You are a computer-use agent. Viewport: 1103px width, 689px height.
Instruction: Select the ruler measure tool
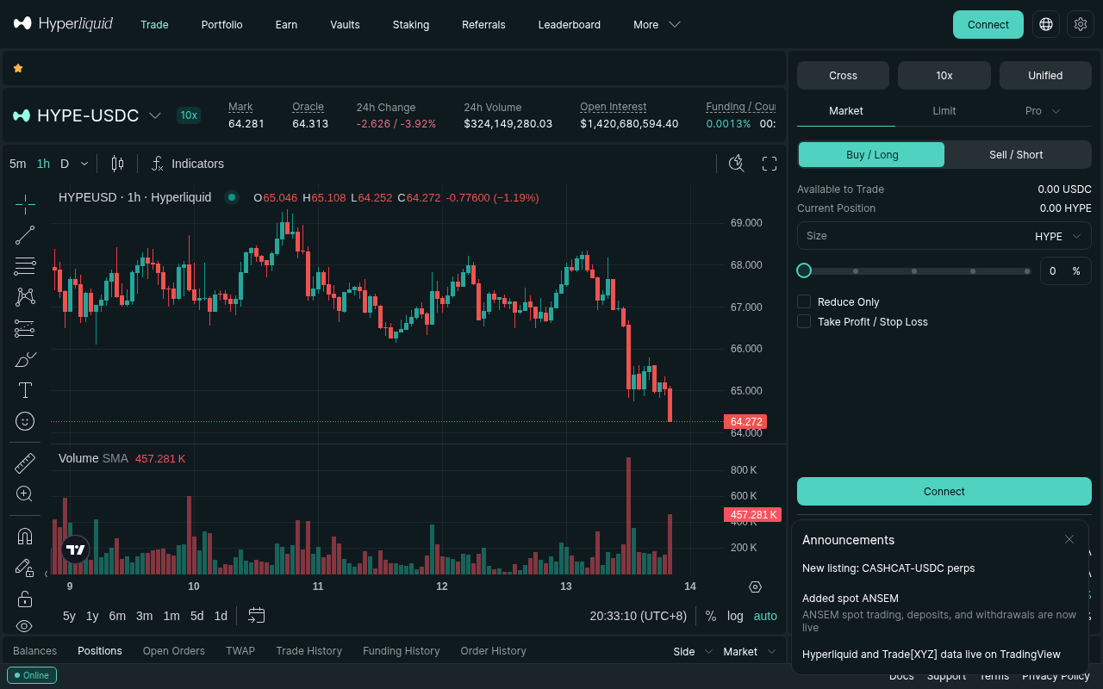(x=25, y=463)
